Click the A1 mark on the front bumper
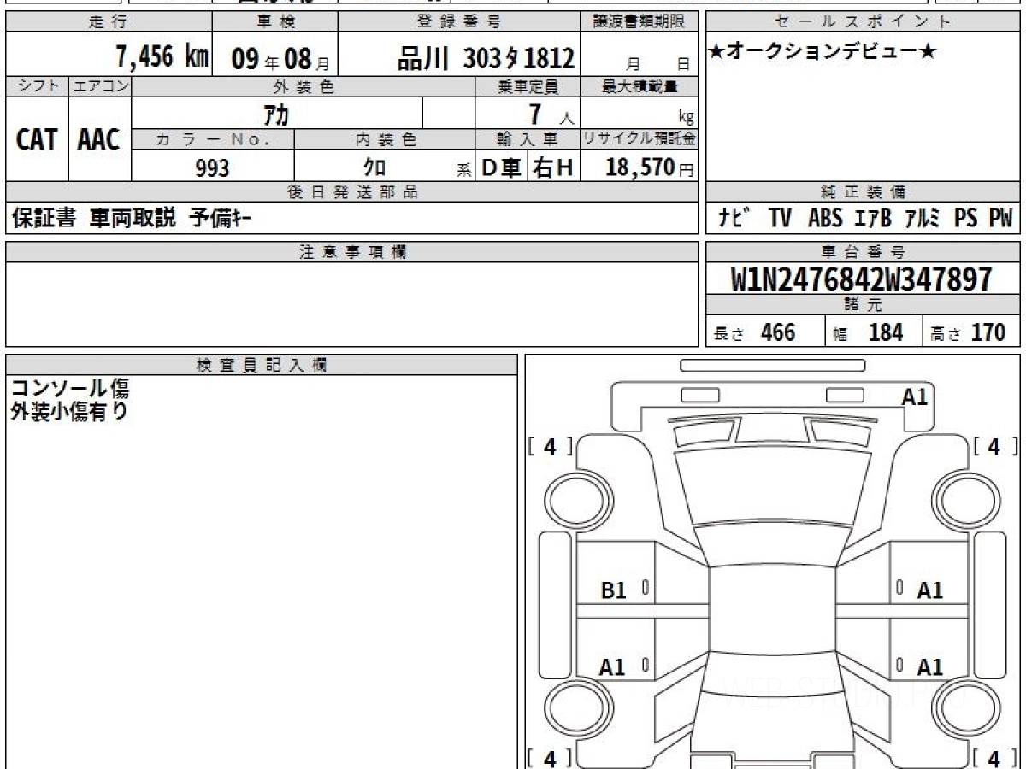Screen dimensions: 1026x769 (914, 396)
